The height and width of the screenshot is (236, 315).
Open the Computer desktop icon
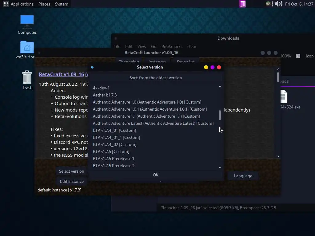coord(27,22)
